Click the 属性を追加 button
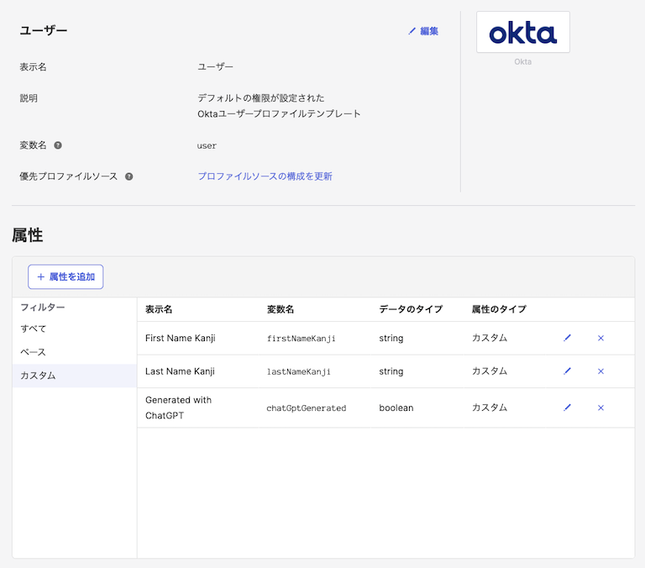 pyautogui.click(x=66, y=276)
